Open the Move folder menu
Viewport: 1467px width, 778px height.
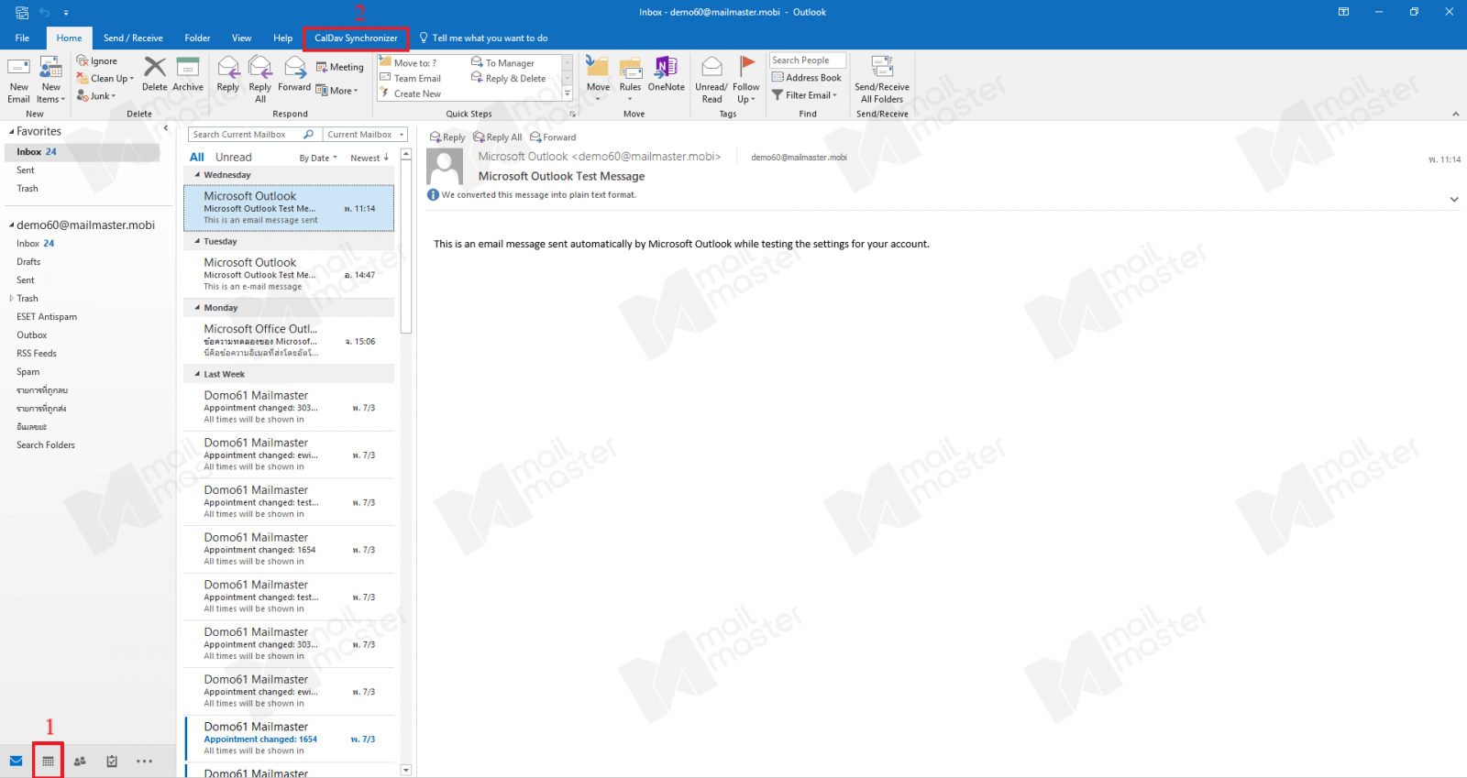pyautogui.click(x=598, y=79)
